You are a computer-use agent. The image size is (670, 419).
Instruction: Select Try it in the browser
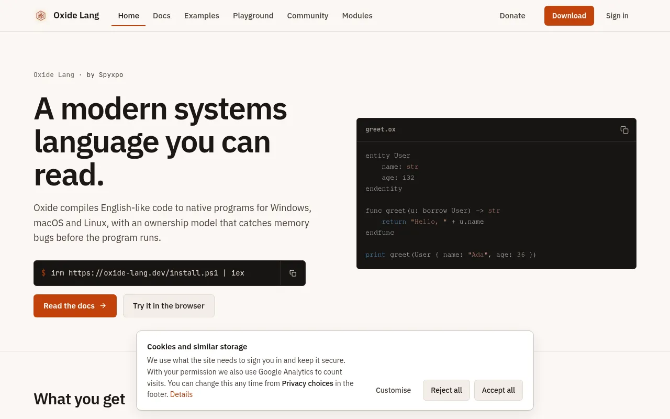pos(169,306)
